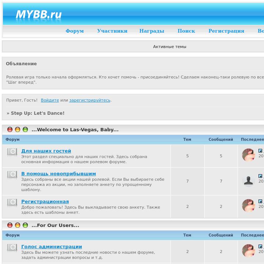Go to "Поиск" in the navigation bar
The height and width of the screenshot is (264, 264).
click(x=186, y=31)
